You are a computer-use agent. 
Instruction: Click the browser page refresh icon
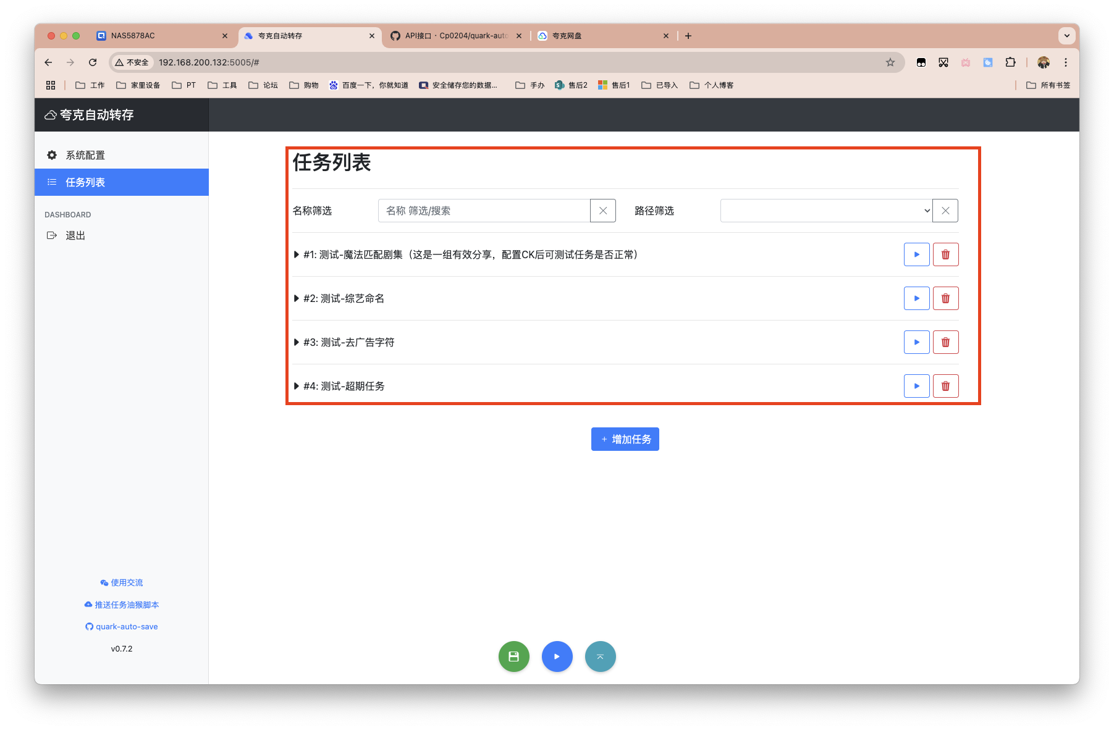[x=93, y=62]
